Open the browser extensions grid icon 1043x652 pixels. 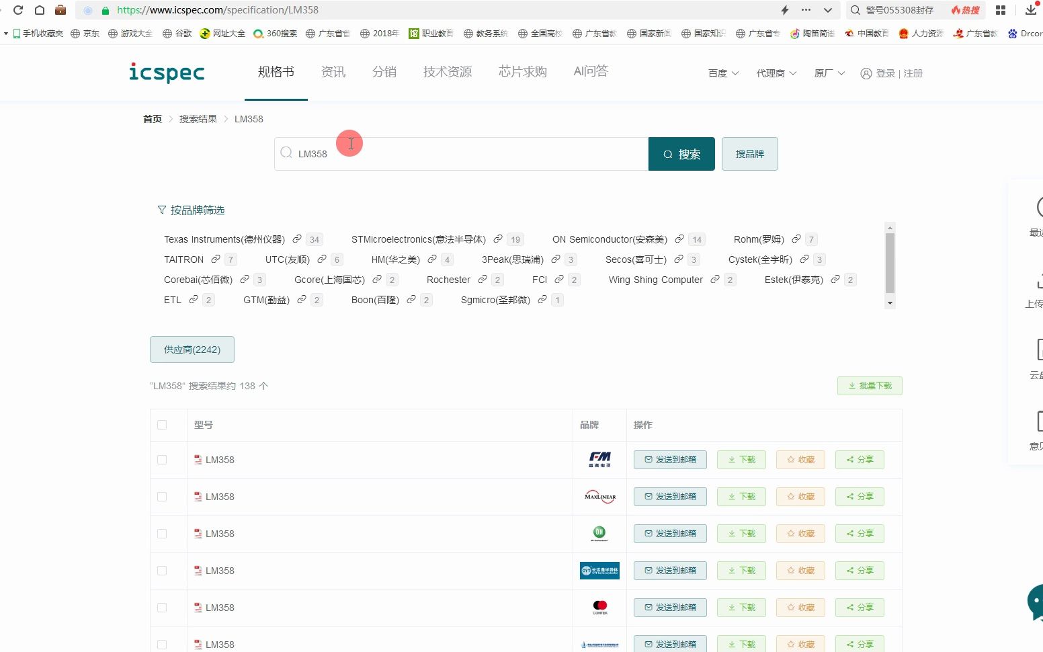(x=1001, y=10)
